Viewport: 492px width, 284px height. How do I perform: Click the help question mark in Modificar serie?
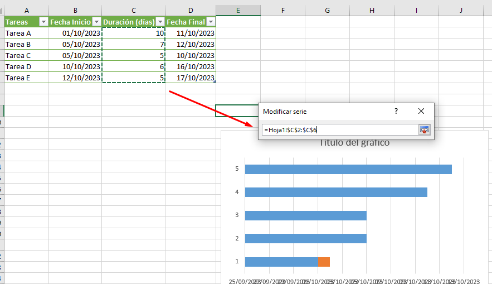coord(396,112)
